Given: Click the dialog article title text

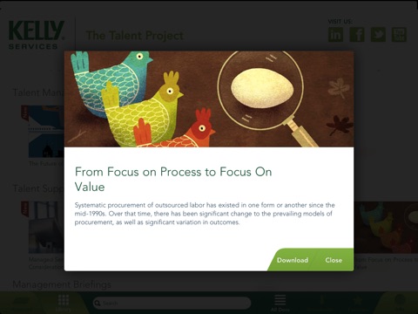Looking at the screenshot, I should (173, 179).
